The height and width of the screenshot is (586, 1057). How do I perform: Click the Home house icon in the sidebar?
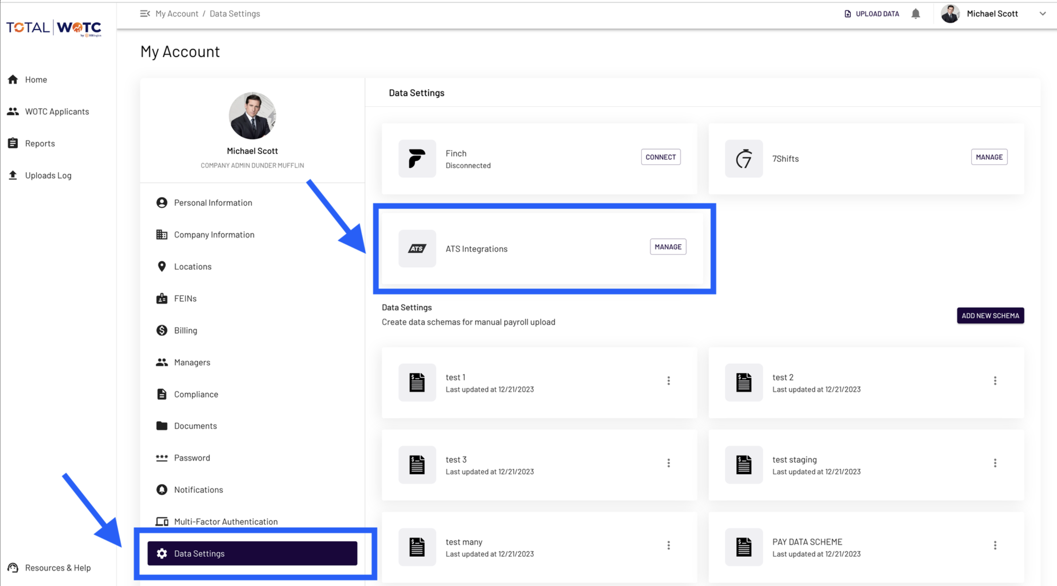click(13, 79)
